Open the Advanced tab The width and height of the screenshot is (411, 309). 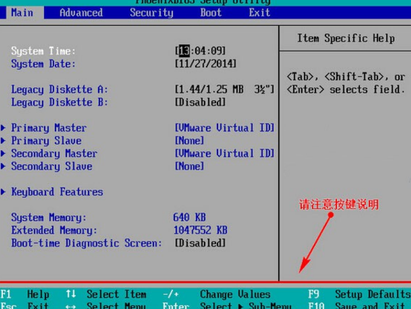pos(81,13)
